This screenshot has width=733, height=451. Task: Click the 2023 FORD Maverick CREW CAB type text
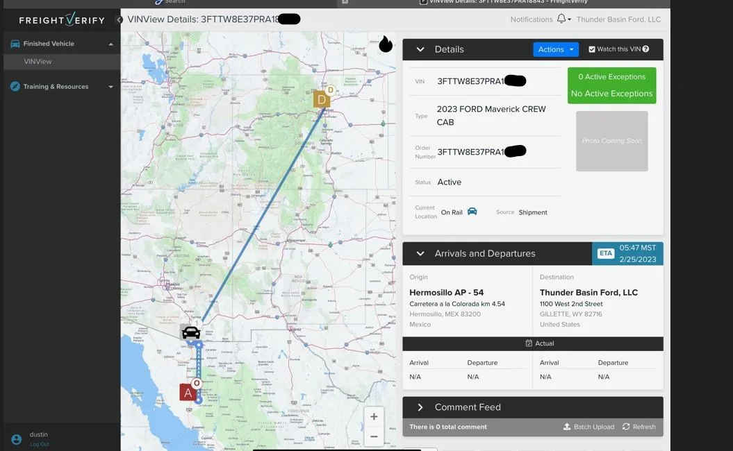tap(491, 115)
